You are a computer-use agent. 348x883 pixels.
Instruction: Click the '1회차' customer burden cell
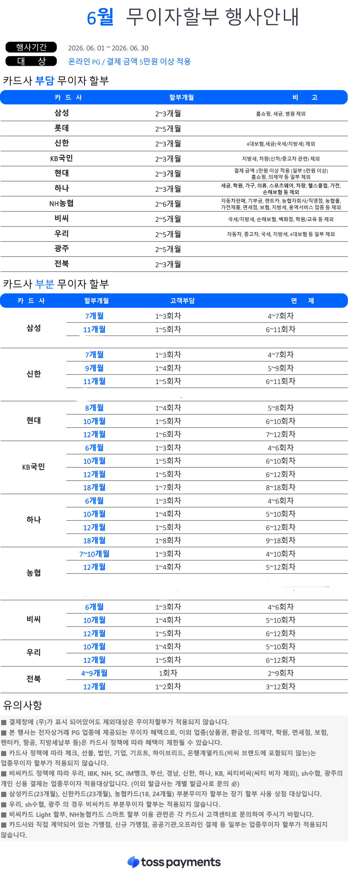pos(168,673)
